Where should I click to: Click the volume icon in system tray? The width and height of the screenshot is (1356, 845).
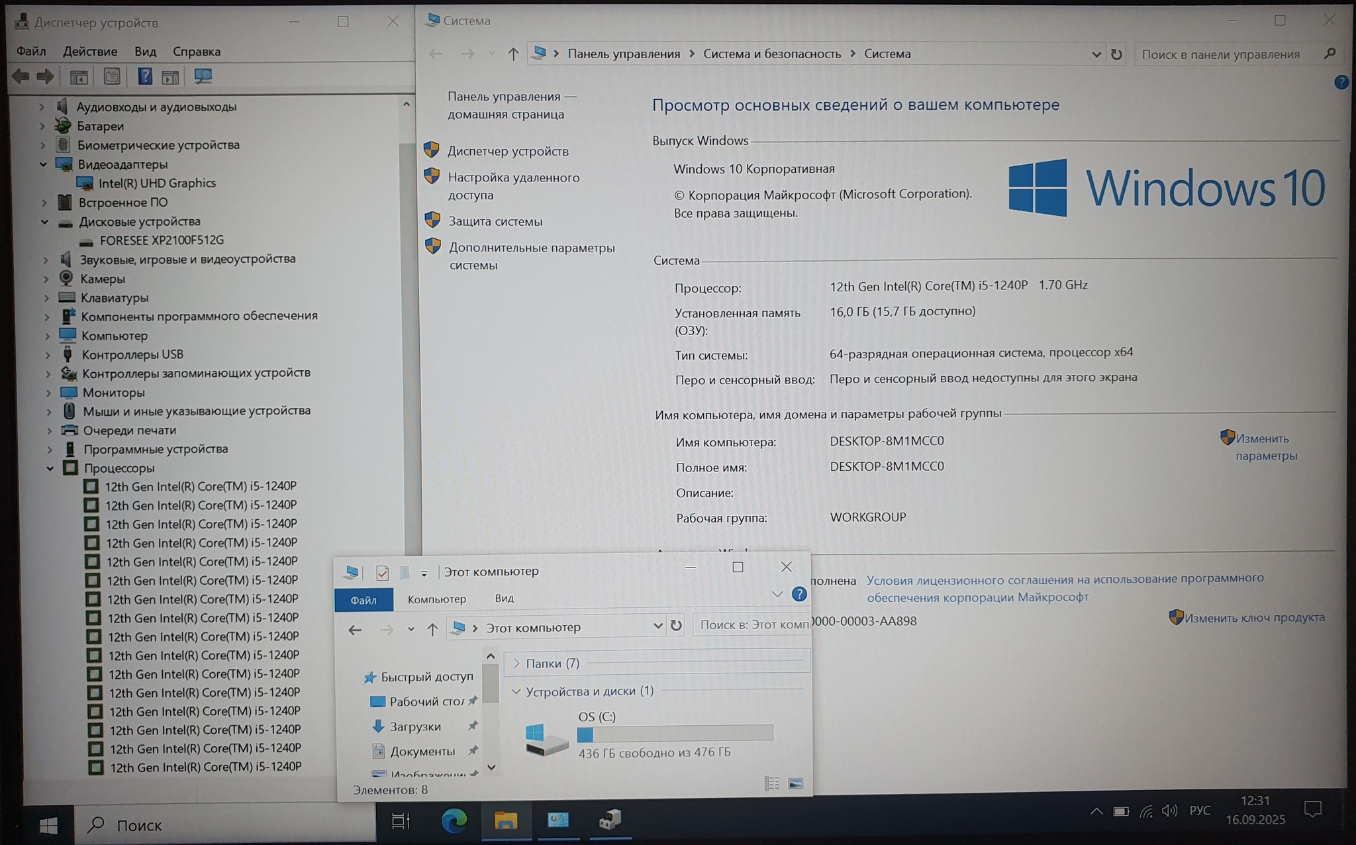coord(1169,811)
